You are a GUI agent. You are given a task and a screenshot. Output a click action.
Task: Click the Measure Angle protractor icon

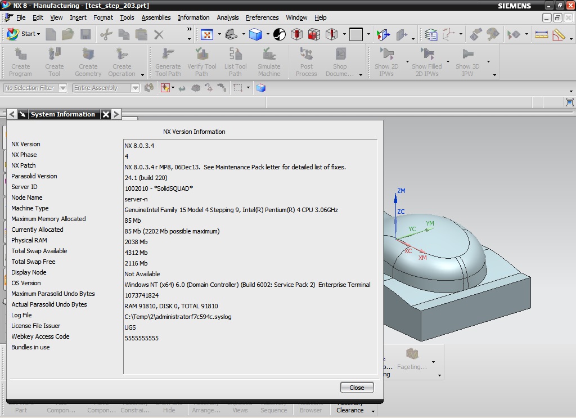click(559, 34)
